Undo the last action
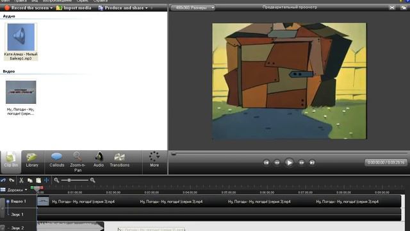Image resolution: width=410 pixels, height=231 pixels. coord(3,180)
